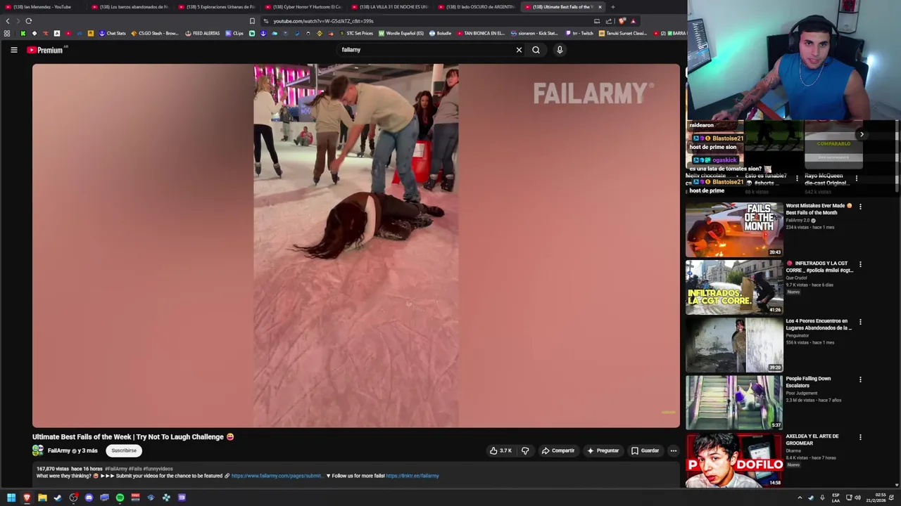Focus the YouTube search box containing failarmy
Screen dimensions: 901x506
point(426,50)
